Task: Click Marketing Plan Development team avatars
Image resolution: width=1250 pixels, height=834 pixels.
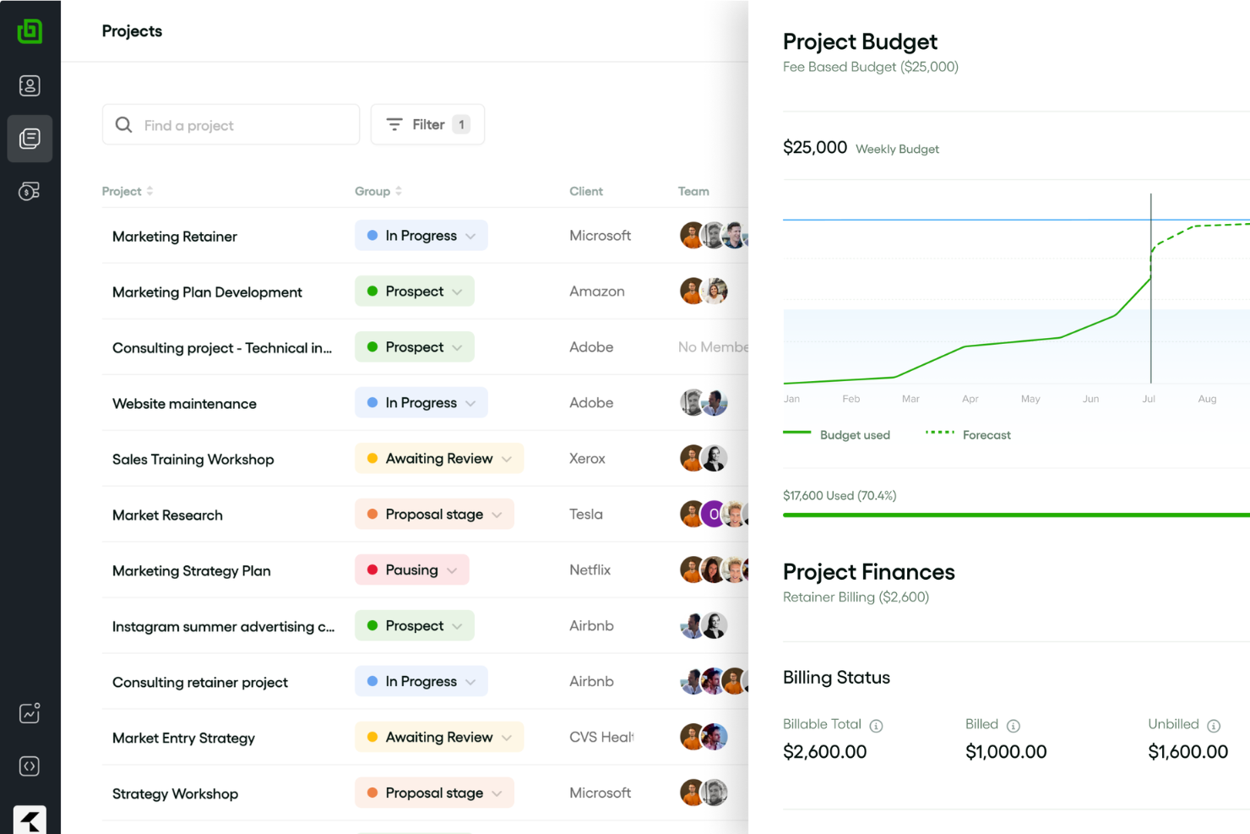Action: point(704,292)
